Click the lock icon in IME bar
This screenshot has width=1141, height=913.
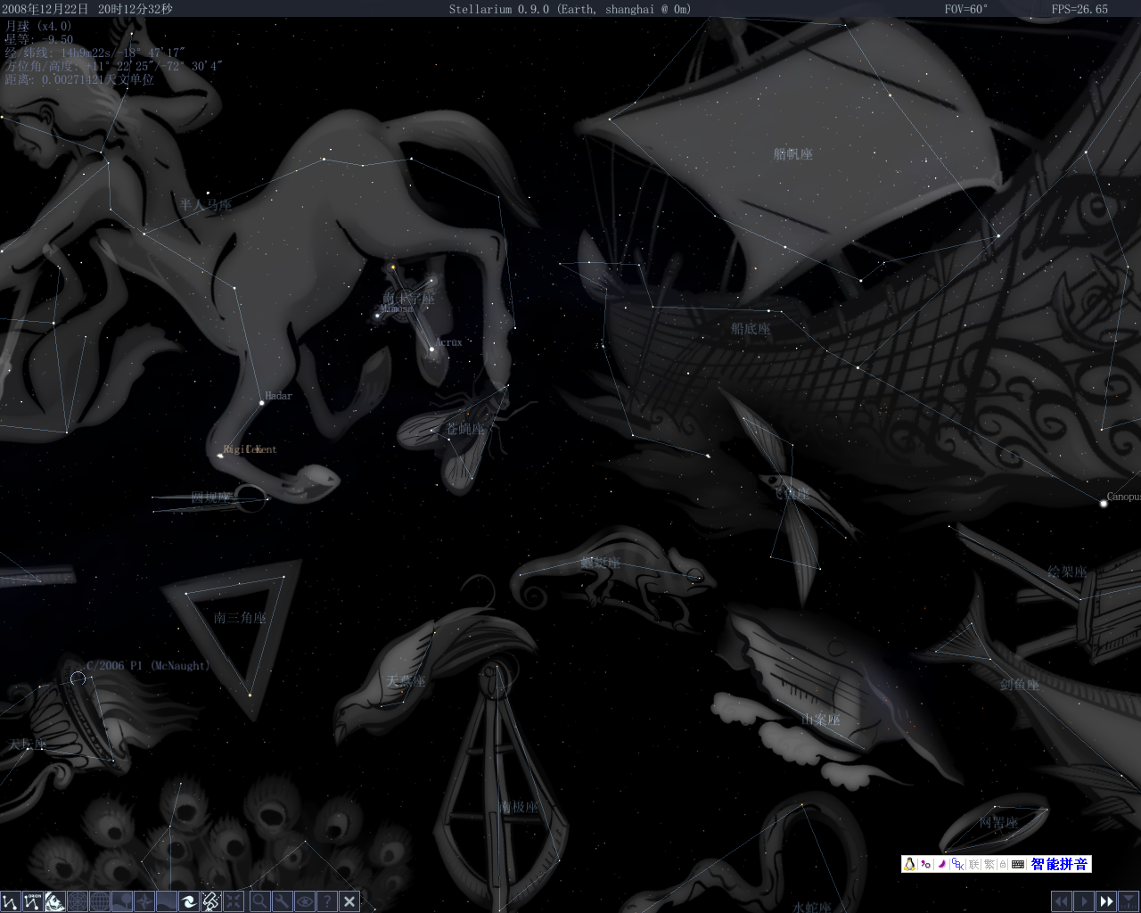pyautogui.click(x=1003, y=864)
